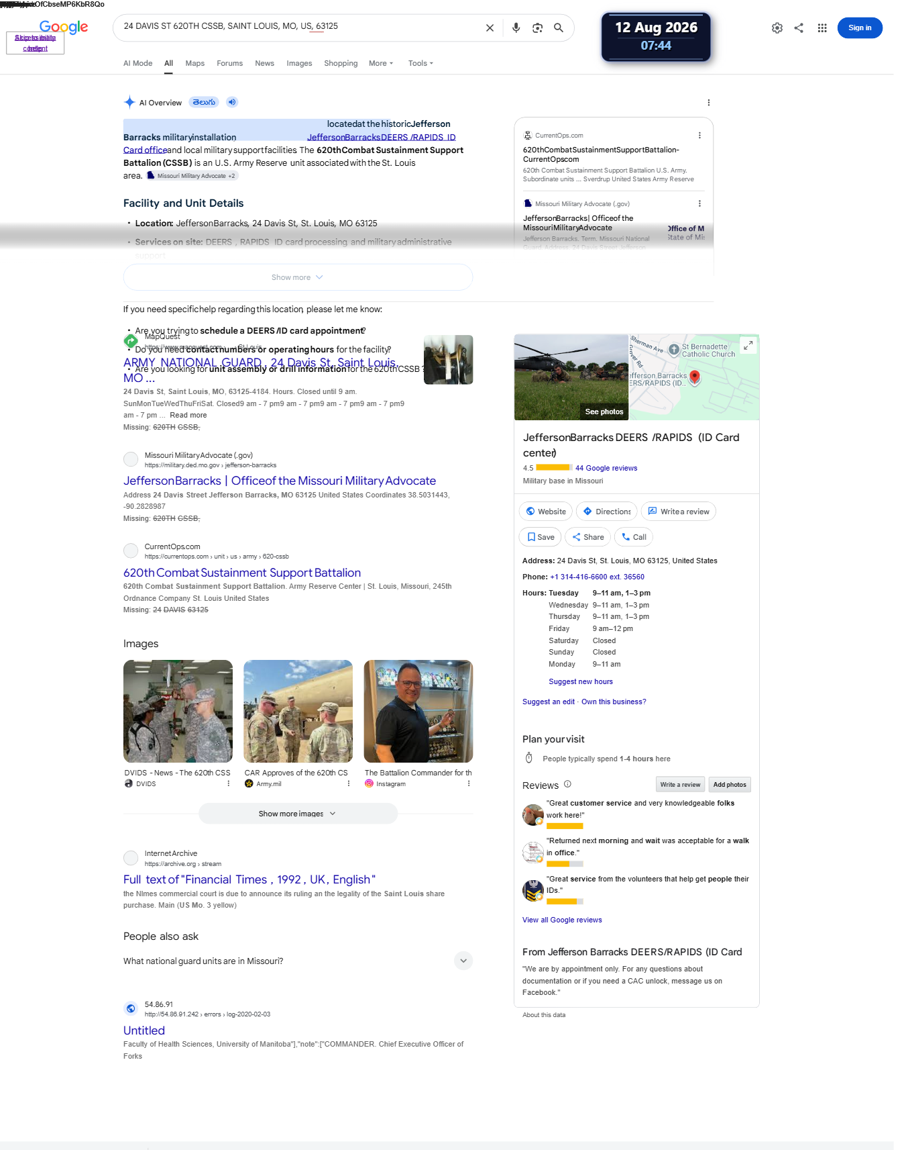904x1150 pixels.
Task: Open info icon next to Reviews heading
Action: click(567, 784)
